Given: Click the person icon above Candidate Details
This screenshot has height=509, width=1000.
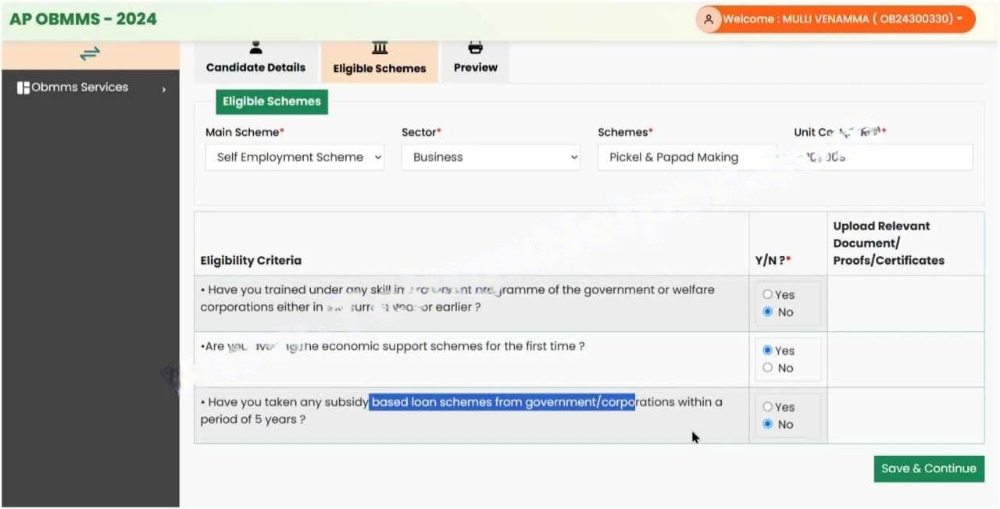Looking at the screenshot, I should click(x=255, y=48).
